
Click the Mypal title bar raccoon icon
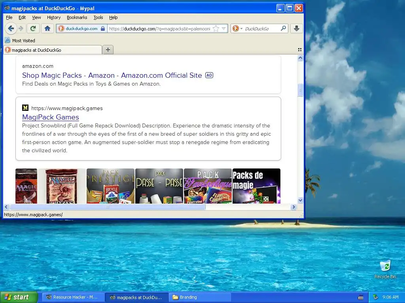pyautogui.click(x=7, y=8)
